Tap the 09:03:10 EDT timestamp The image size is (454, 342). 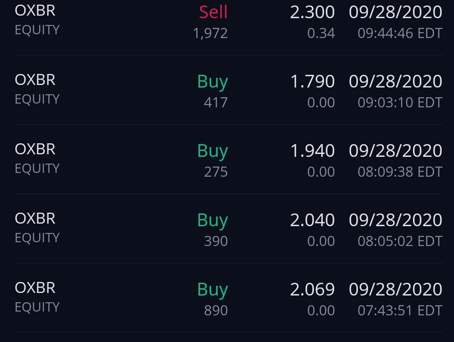(400, 102)
